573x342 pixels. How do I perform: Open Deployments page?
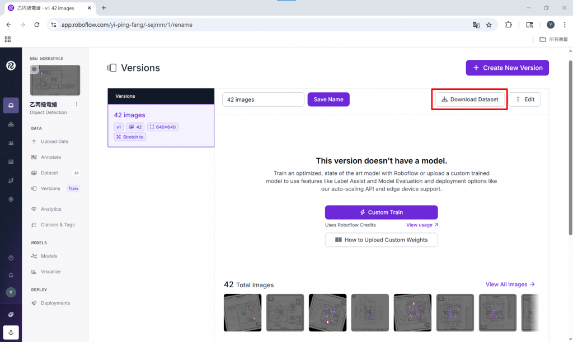[x=55, y=303]
